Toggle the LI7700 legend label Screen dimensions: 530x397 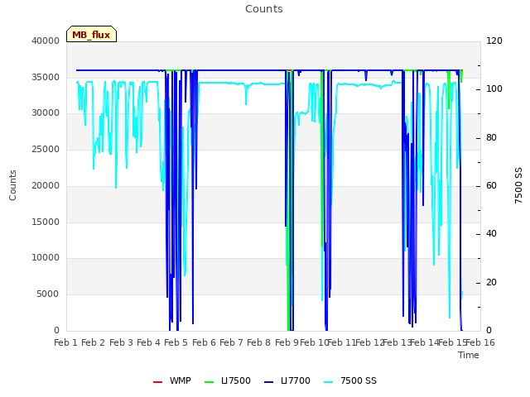pos(296,380)
